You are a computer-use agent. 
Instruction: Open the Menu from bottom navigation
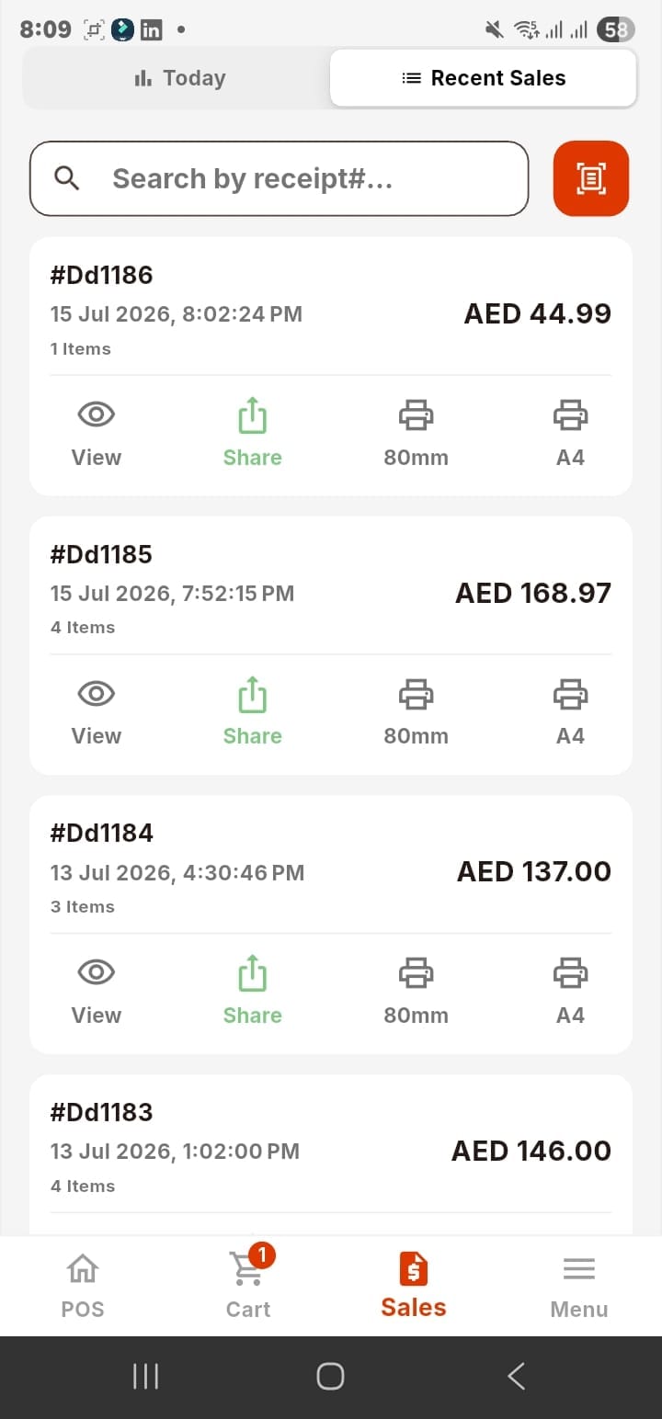(579, 1286)
